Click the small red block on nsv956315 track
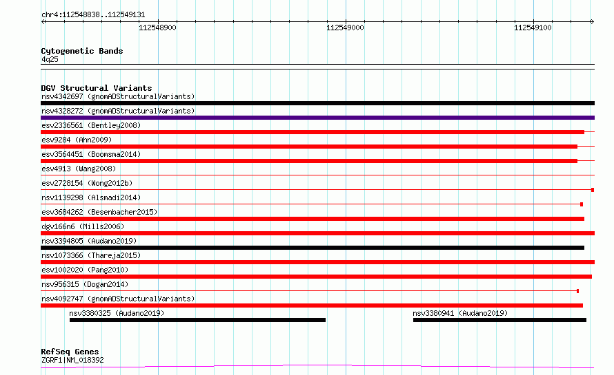 tap(578, 291)
